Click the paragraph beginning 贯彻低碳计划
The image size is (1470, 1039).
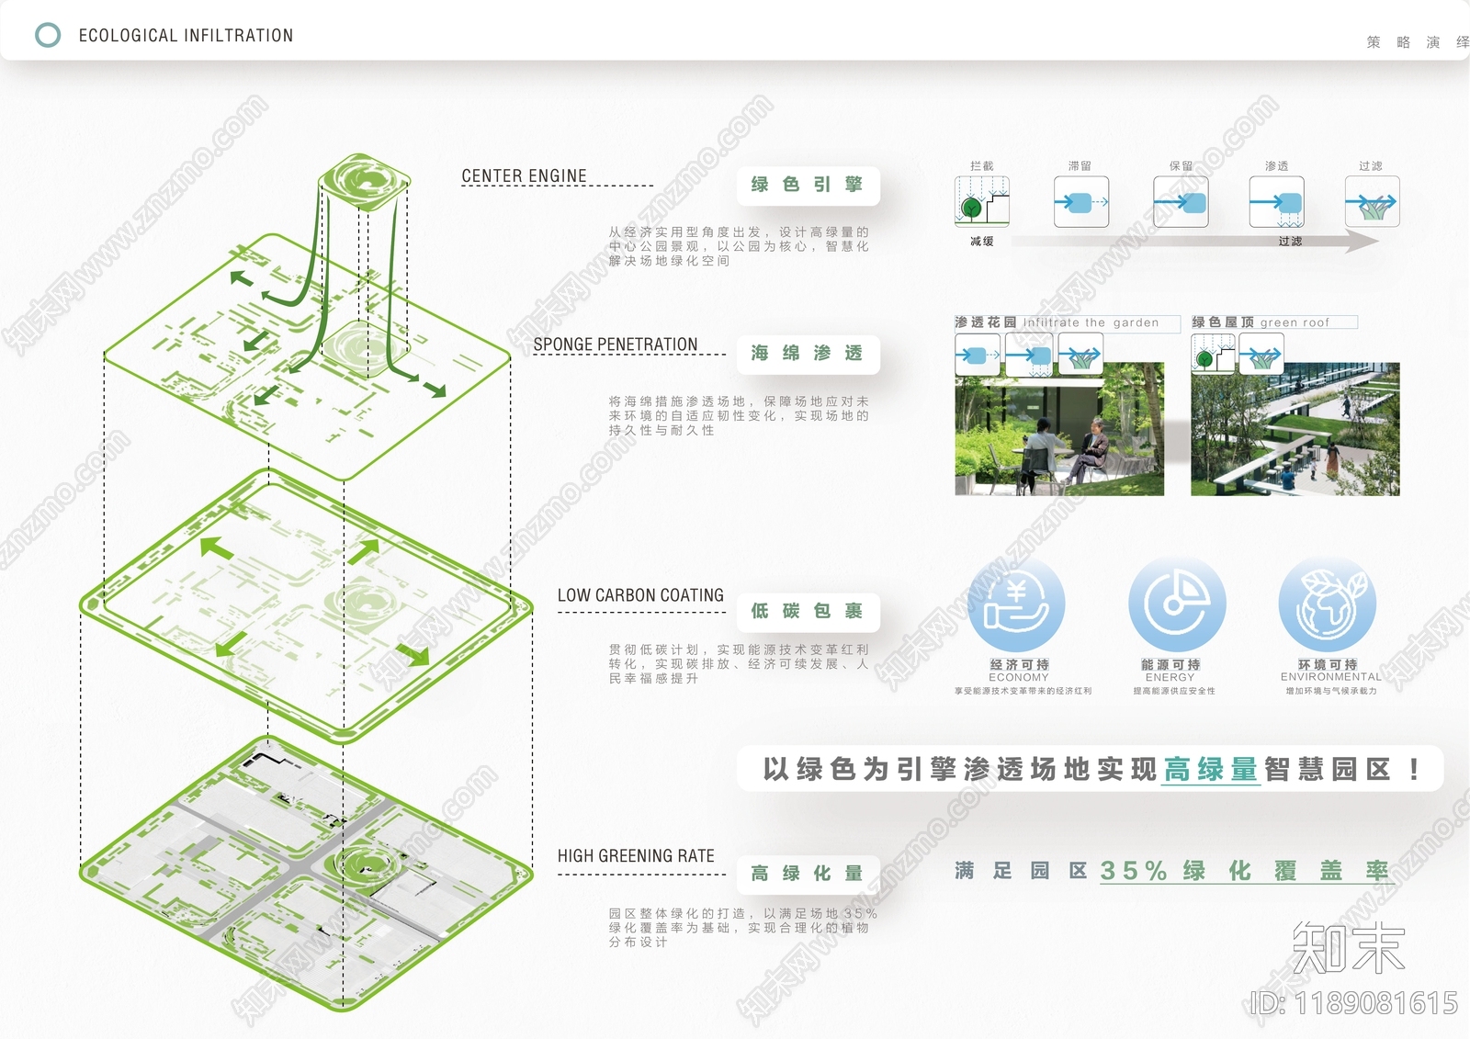coord(739,663)
